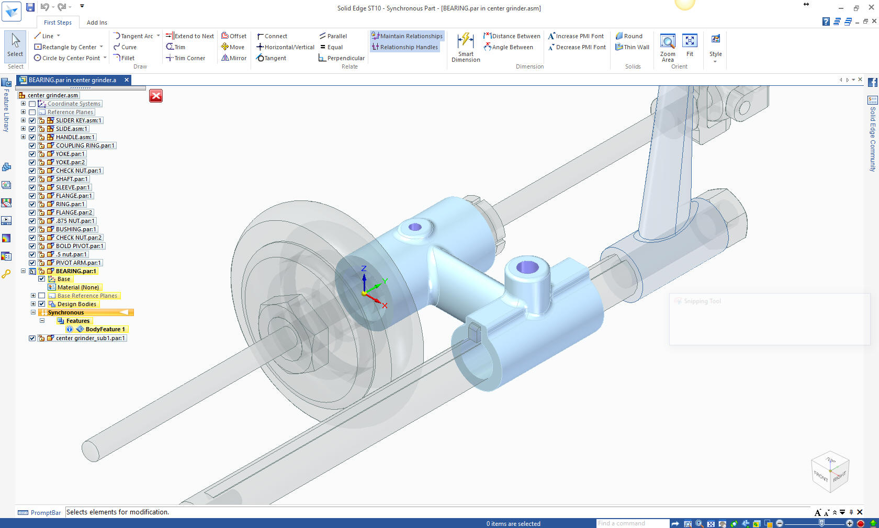Choose the Trim Corner tool
The height and width of the screenshot is (528, 879).
(x=186, y=58)
